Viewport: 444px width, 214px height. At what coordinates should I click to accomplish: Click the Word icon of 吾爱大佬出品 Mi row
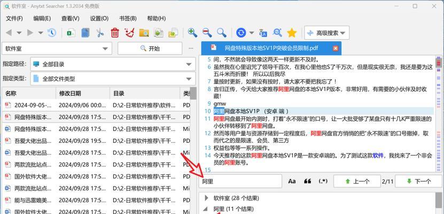click(x=7, y=152)
